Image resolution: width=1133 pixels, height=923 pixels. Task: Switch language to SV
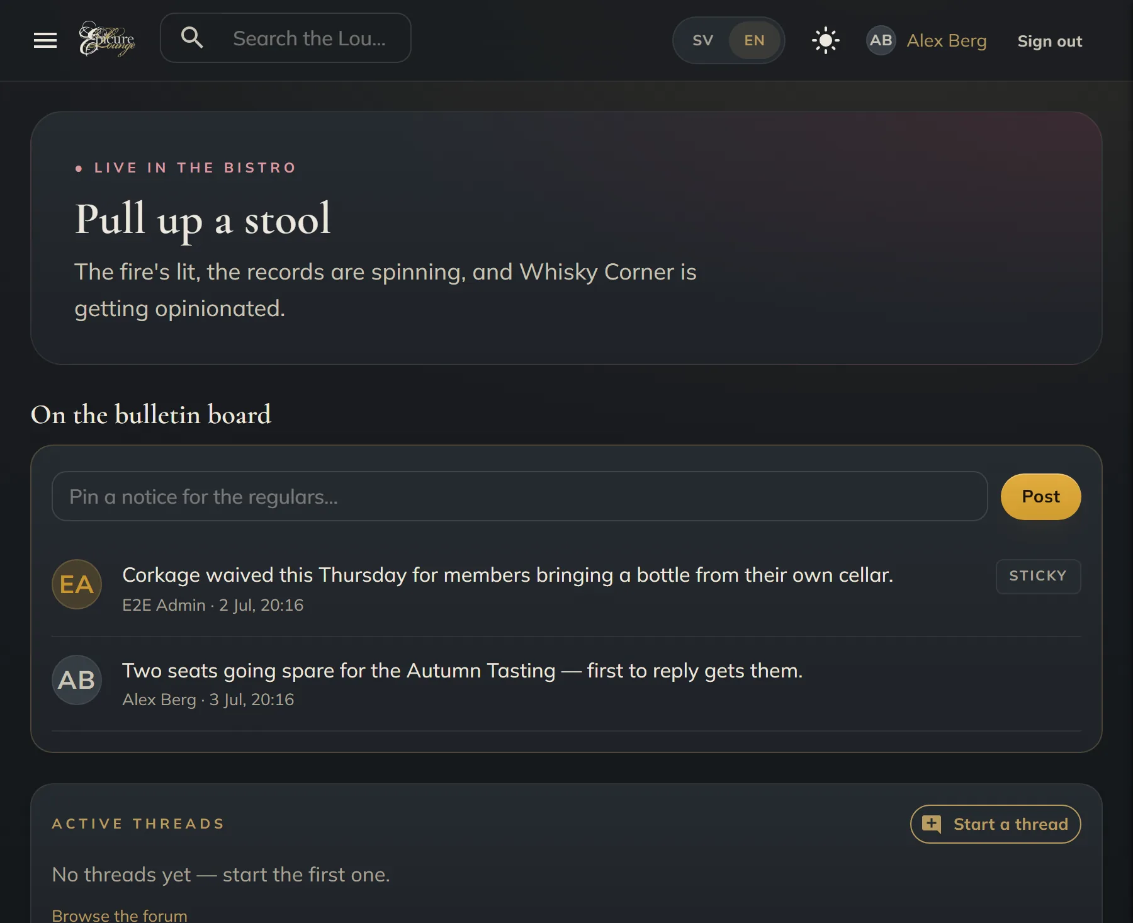702,40
